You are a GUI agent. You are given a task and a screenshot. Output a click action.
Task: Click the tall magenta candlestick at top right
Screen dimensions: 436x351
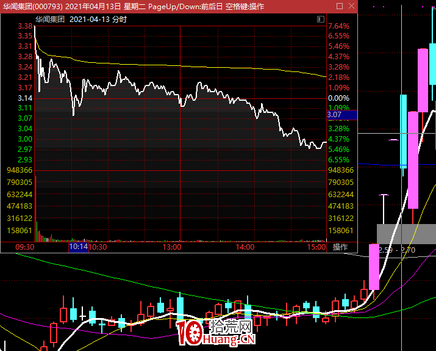(x=423, y=80)
